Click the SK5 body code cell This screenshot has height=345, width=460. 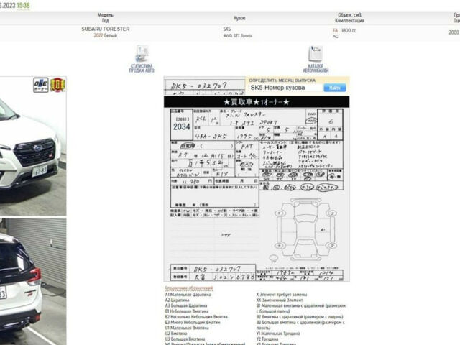[x=227, y=29]
